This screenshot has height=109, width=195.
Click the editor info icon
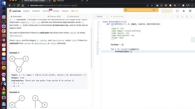click(x=173, y=17)
